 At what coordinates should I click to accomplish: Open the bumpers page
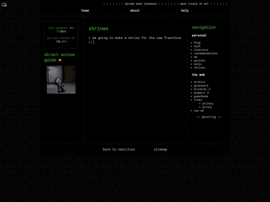[199, 93]
